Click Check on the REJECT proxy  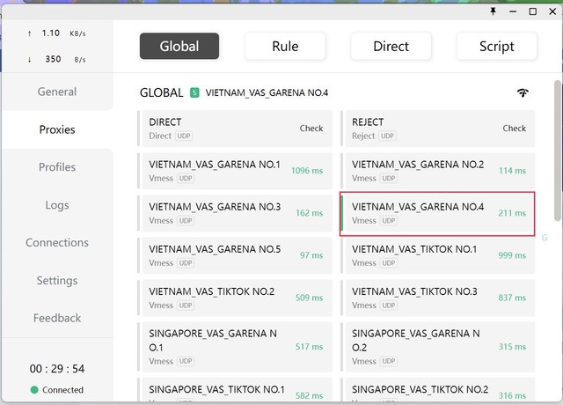(514, 129)
